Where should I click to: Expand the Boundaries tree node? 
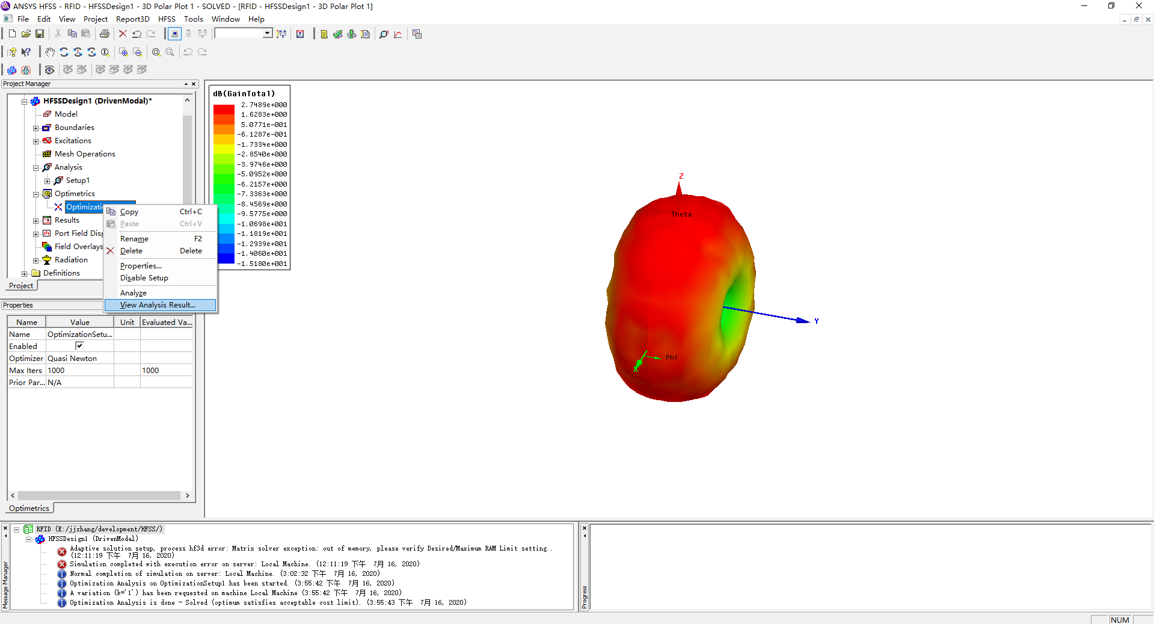(35, 128)
